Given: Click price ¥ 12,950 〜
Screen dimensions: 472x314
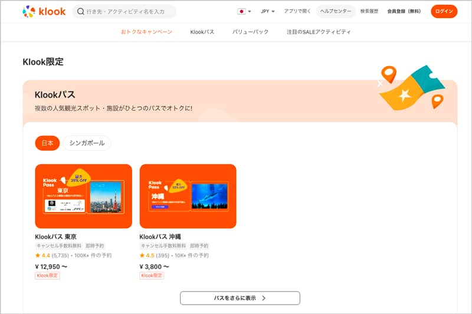Looking at the screenshot, I should pos(51,267).
